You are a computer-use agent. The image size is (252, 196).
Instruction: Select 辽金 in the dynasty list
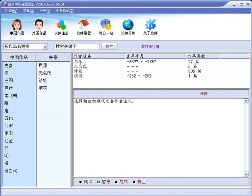point(9,141)
